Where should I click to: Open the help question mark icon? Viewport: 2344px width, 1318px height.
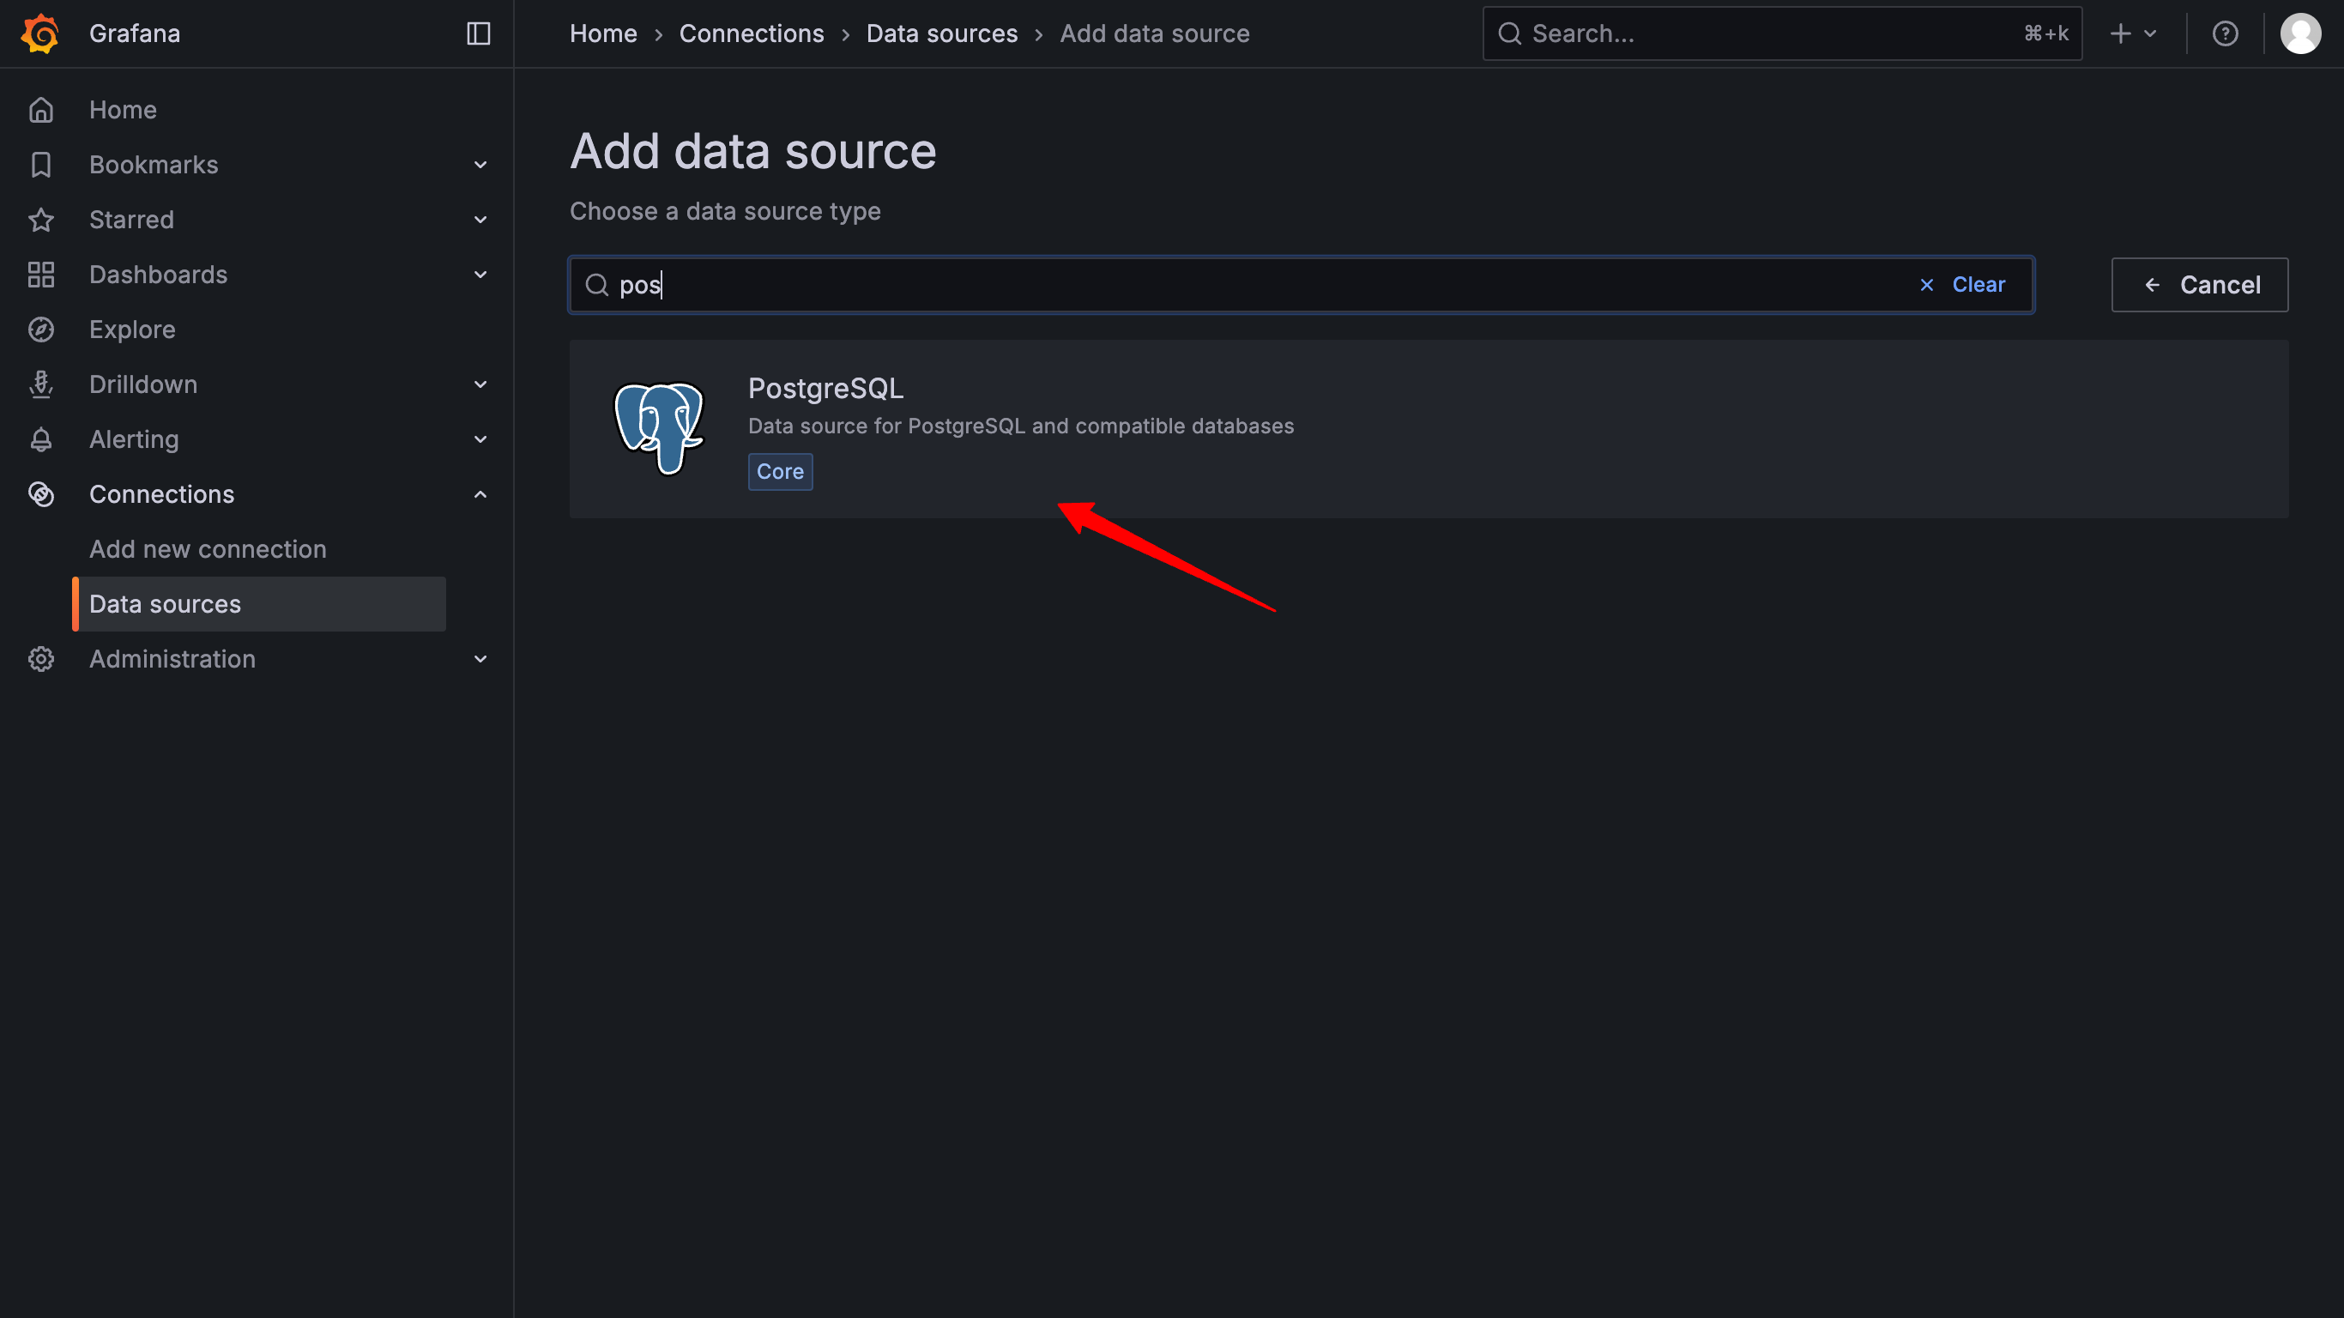(x=2225, y=33)
